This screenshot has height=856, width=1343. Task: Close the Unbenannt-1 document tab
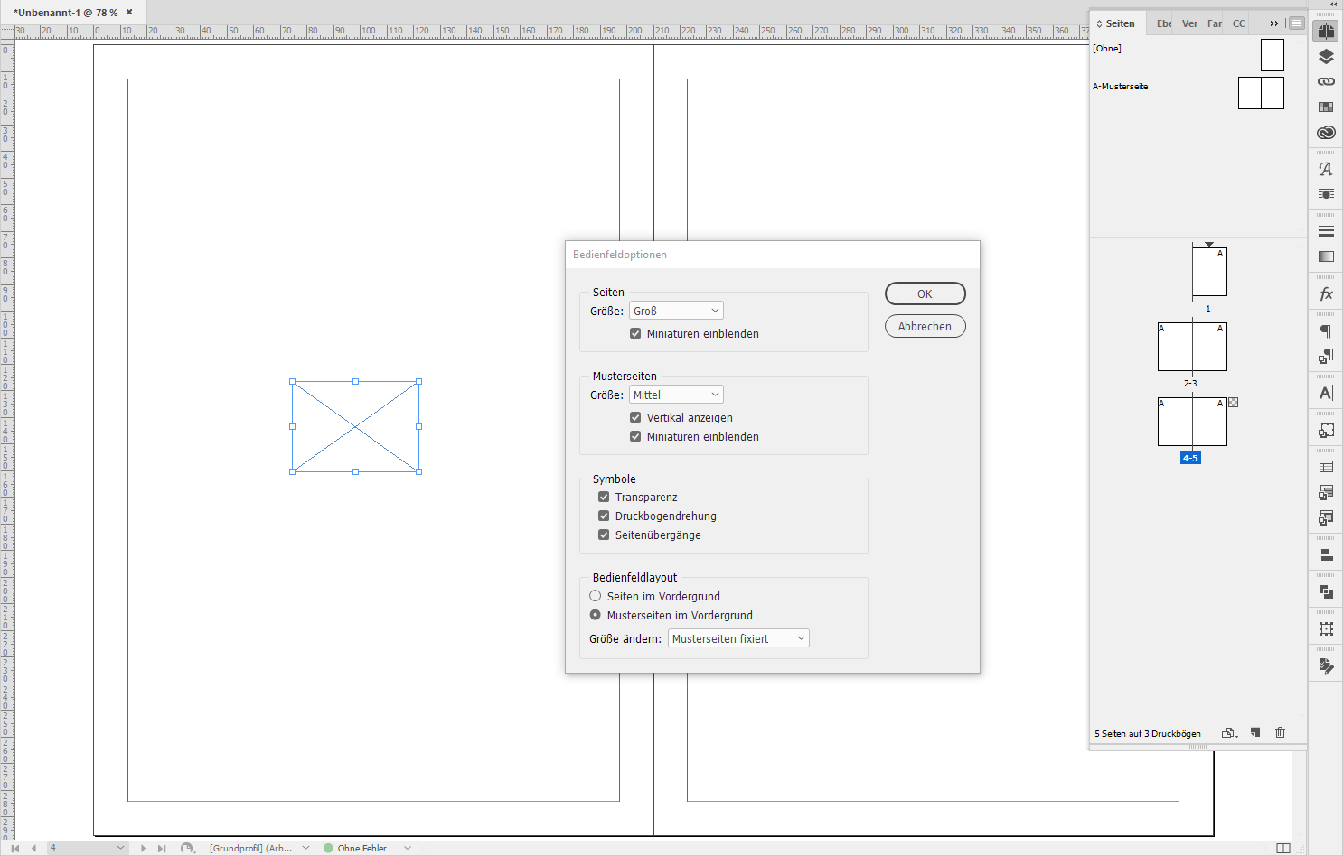pyautogui.click(x=129, y=12)
